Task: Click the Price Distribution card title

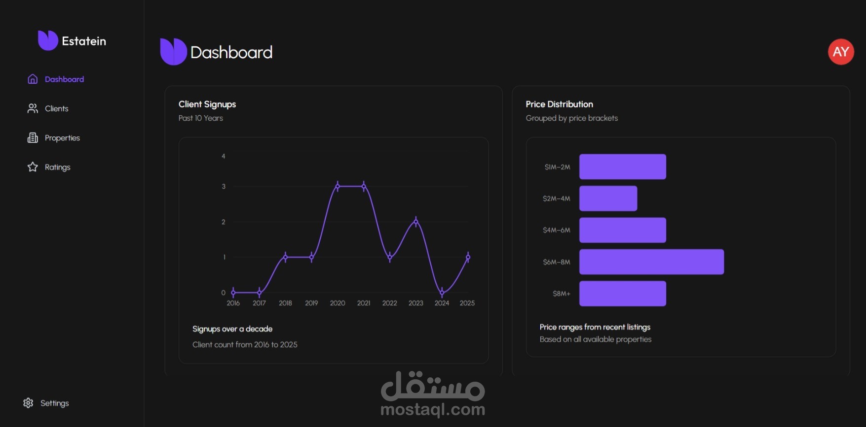Action: click(559, 104)
